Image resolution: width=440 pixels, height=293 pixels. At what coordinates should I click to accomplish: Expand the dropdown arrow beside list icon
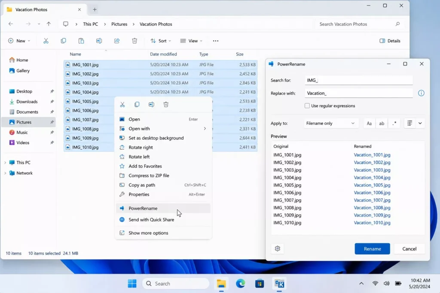click(420, 123)
